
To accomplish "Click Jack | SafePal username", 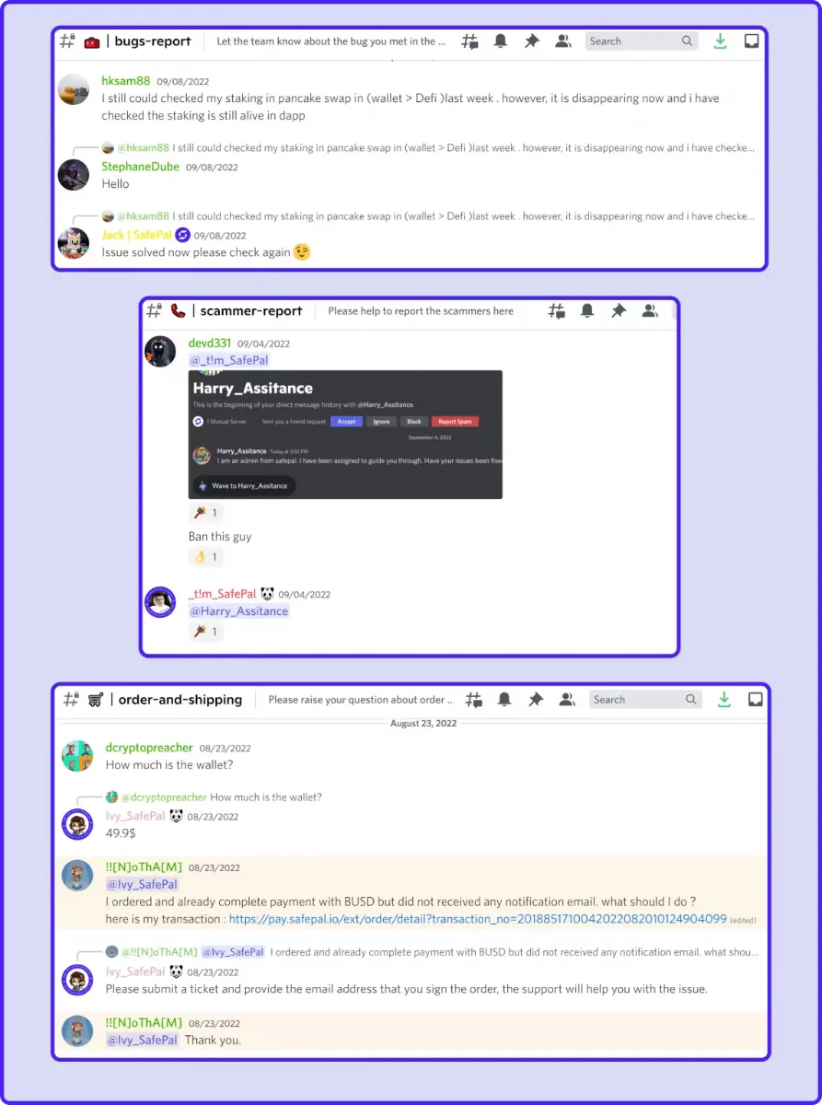I will point(135,235).
